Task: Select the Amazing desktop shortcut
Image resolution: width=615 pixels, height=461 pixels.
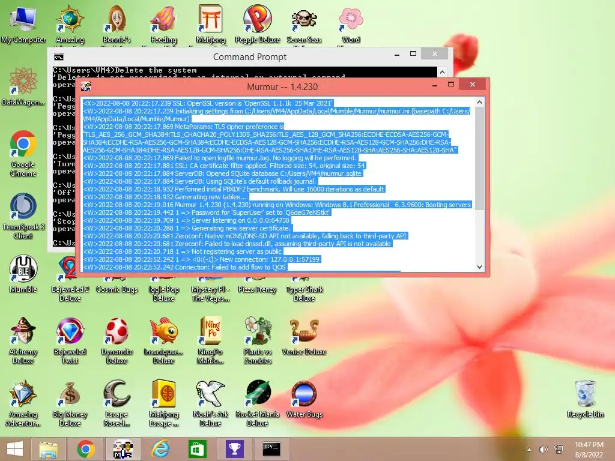Action: point(70,23)
